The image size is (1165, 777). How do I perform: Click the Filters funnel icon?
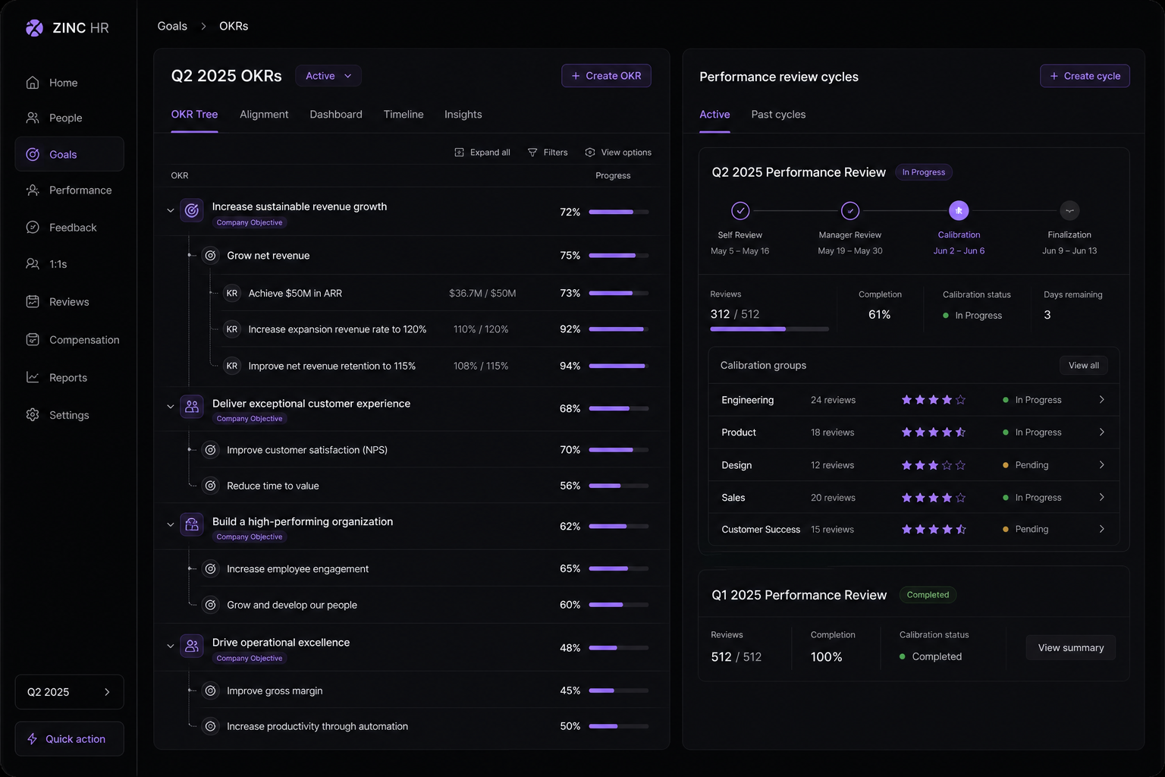point(532,153)
